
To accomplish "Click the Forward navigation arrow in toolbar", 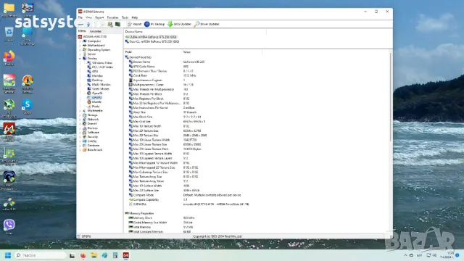I will 88,24.
